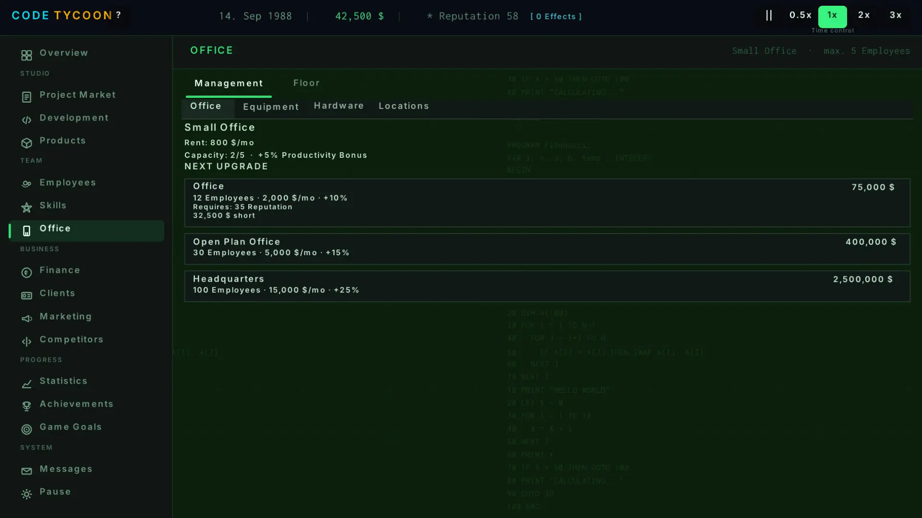Viewport: 922px width, 518px height.
Task: Click the max. 5 Employees header text
Action: point(867,51)
